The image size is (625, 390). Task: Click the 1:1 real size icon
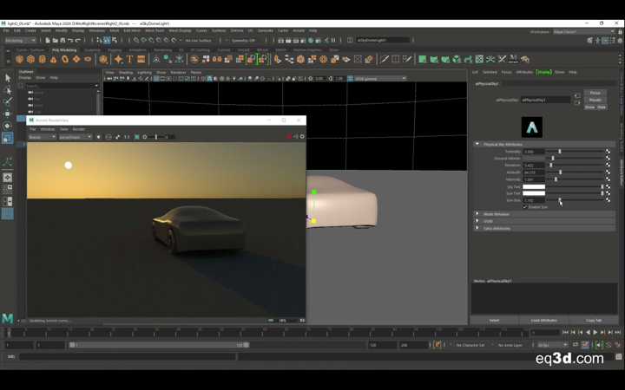[x=127, y=137]
